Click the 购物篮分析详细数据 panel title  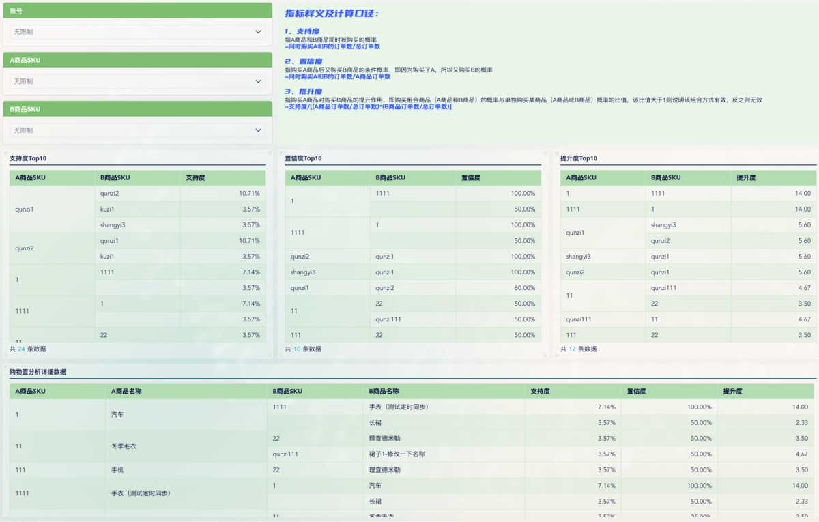point(38,371)
